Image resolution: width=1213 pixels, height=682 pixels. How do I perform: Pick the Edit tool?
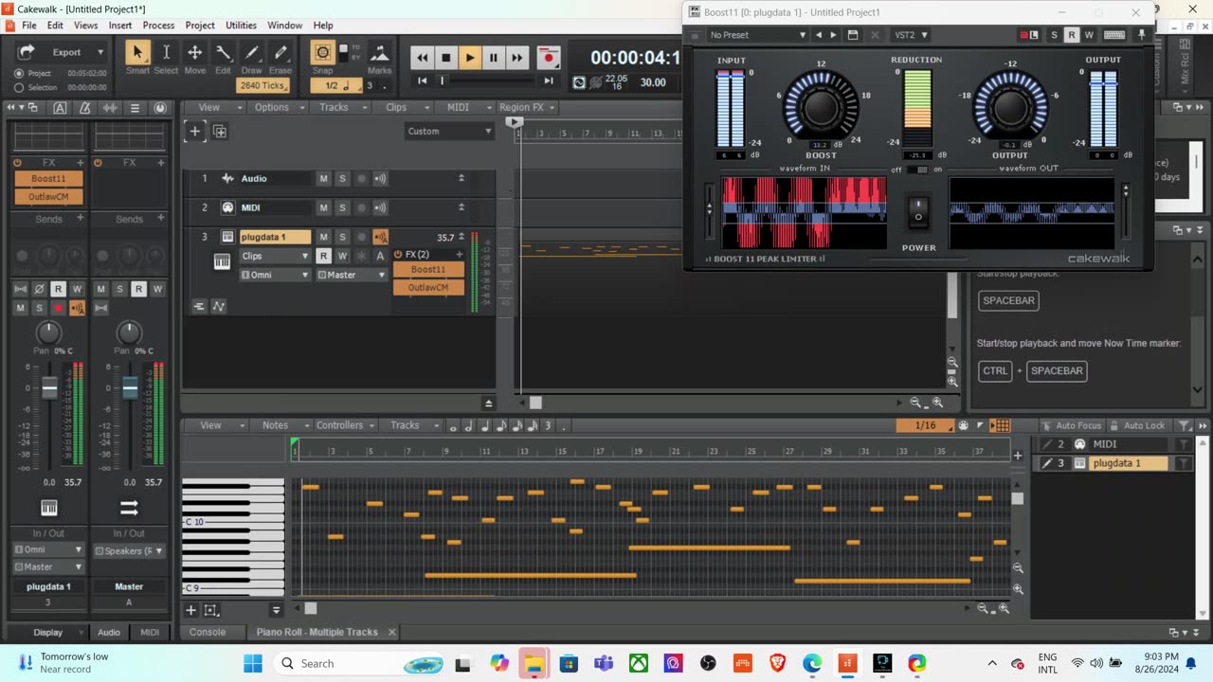click(223, 58)
